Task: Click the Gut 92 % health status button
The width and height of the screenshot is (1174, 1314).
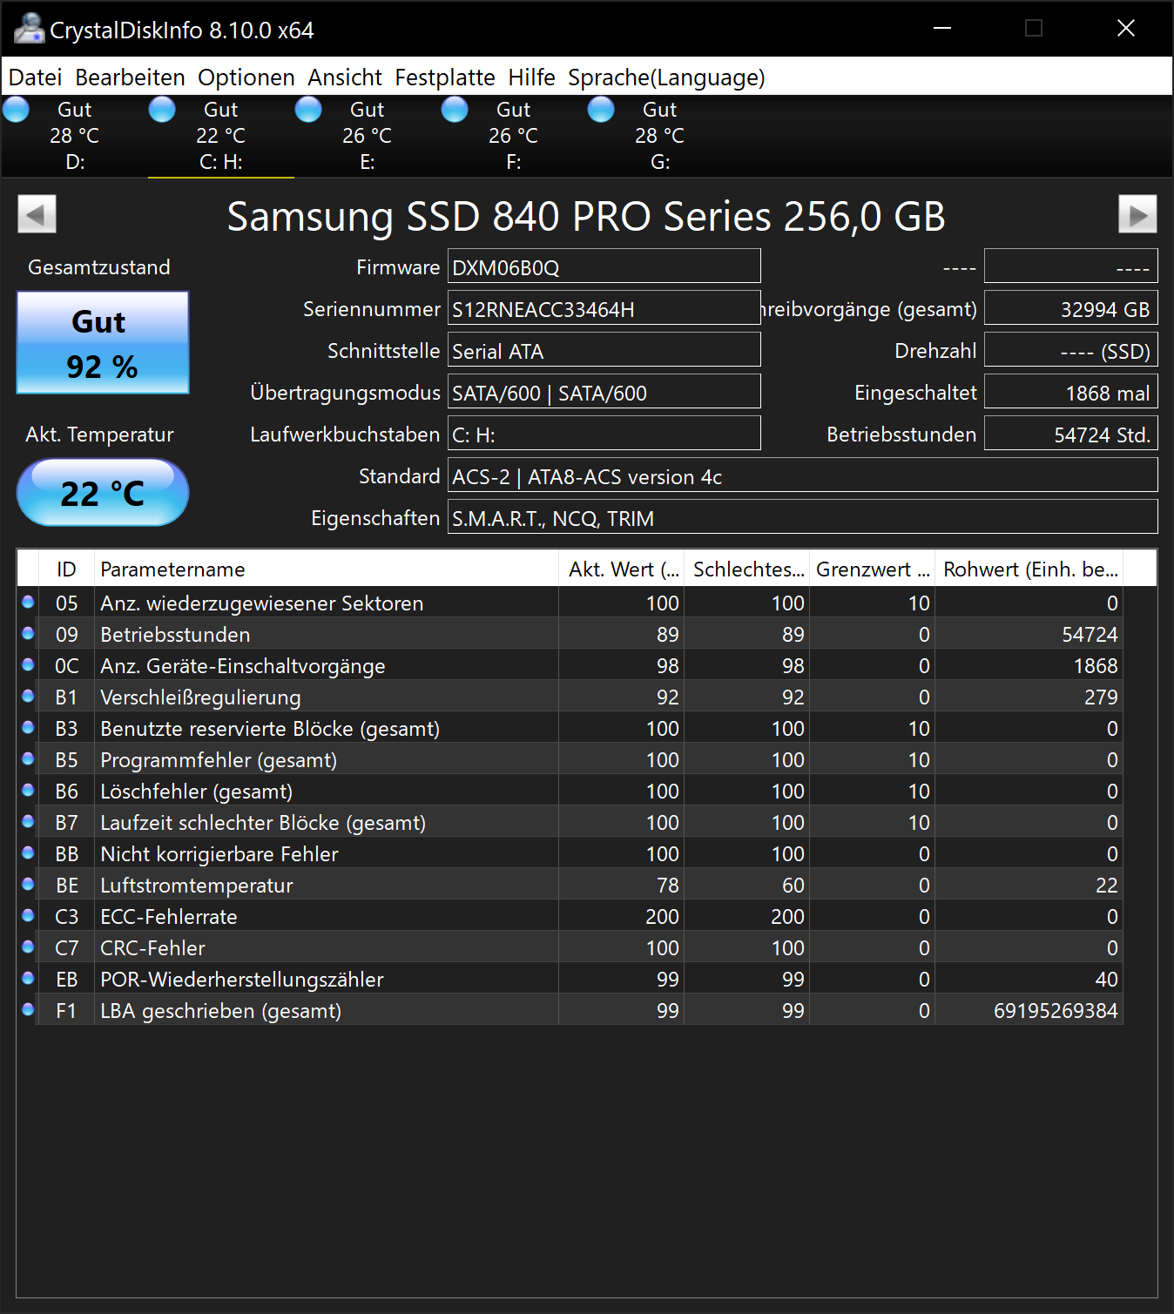Action: (103, 342)
